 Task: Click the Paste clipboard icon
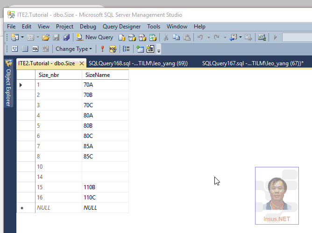click(187, 37)
